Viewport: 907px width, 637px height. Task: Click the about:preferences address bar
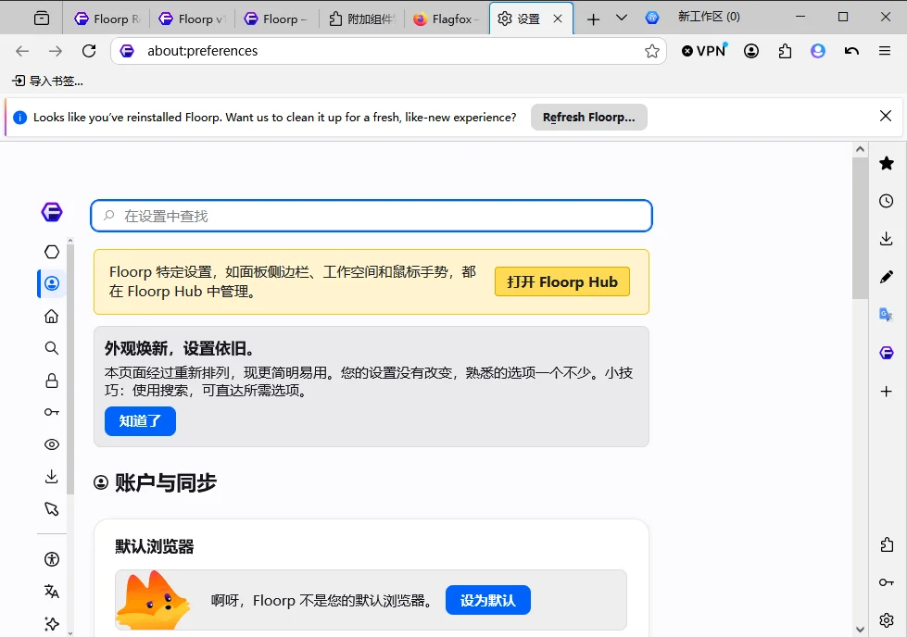point(389,51)
